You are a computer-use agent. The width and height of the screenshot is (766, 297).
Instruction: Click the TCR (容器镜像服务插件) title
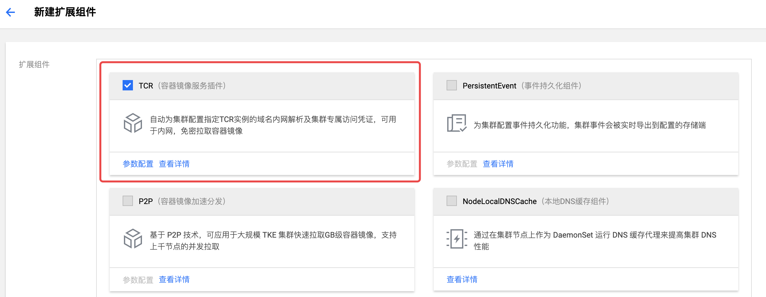(183, 86)
